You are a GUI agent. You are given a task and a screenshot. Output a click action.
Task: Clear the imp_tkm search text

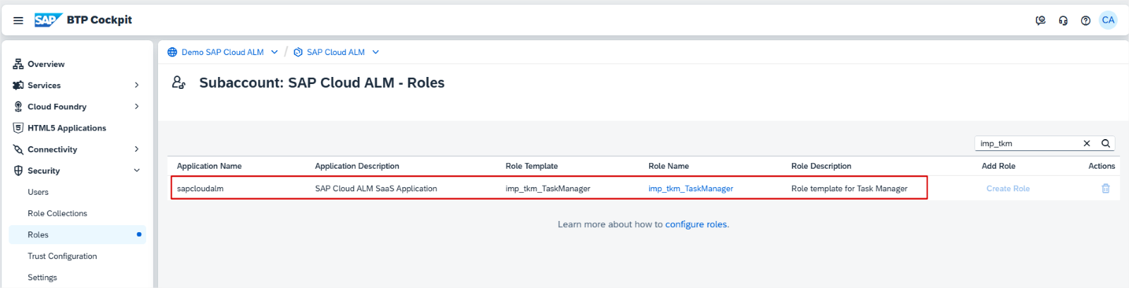(x=1087, y=143)
